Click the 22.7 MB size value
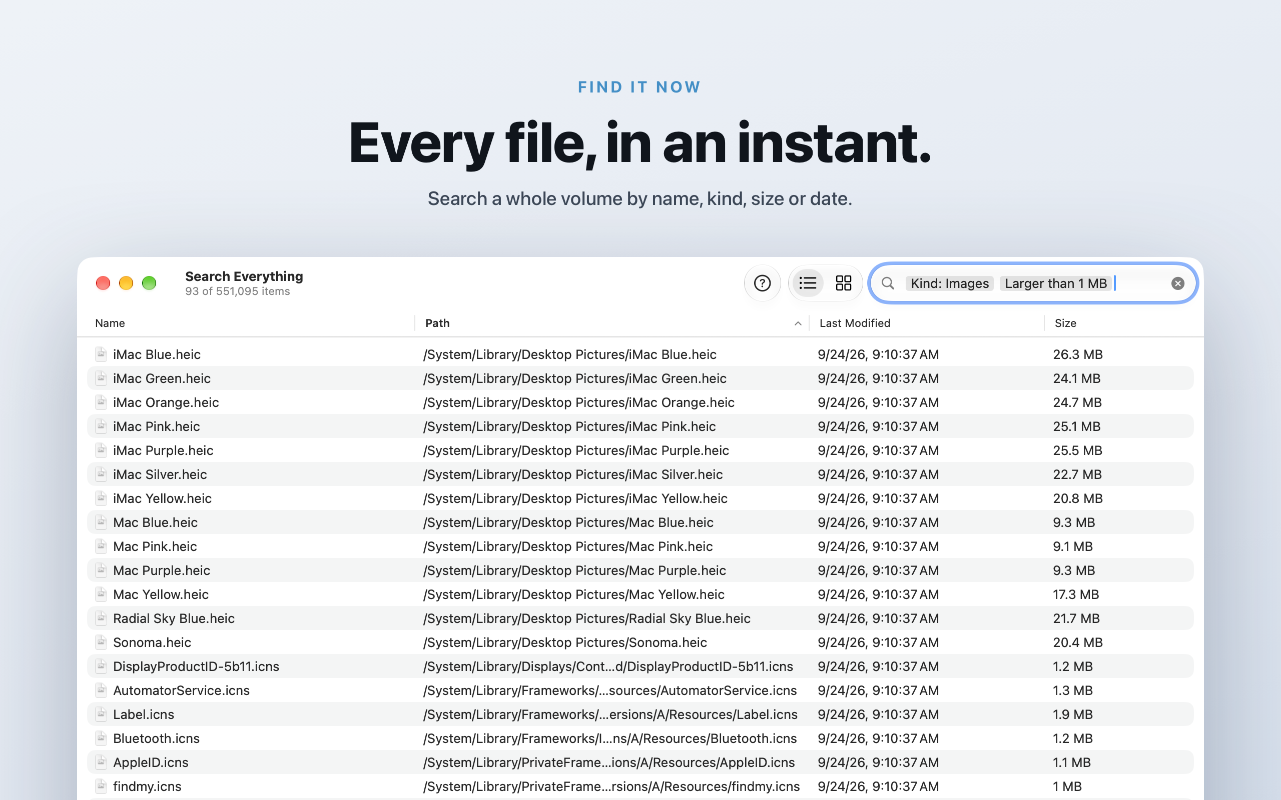The height and width of the screenshot is (800, 1281). [x=1077, y=474]
